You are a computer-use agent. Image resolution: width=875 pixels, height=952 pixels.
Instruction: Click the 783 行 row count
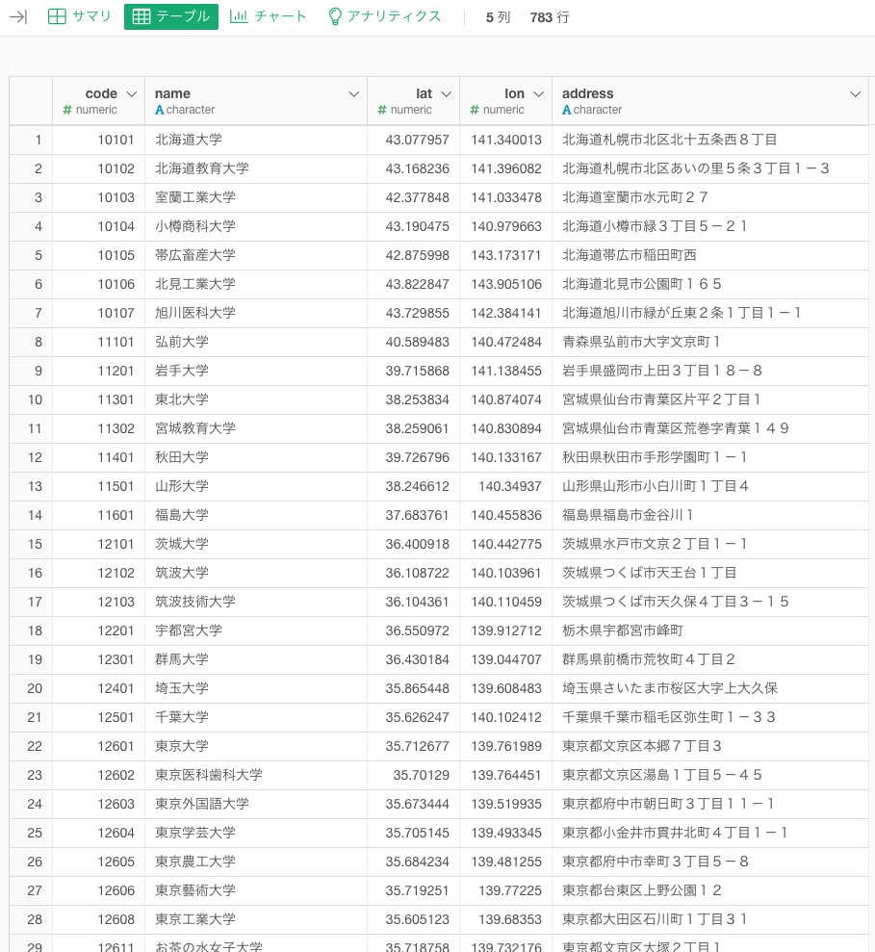[x=550, y=17]
